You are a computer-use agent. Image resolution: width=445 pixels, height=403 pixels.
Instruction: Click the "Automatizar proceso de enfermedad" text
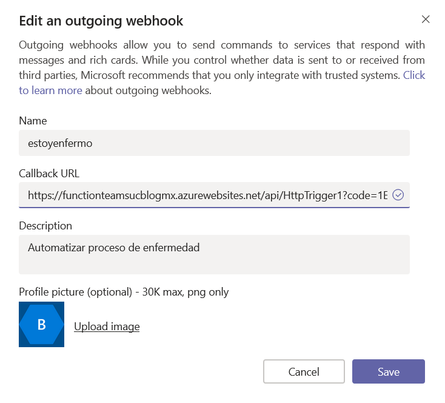[x=114, y=248]
